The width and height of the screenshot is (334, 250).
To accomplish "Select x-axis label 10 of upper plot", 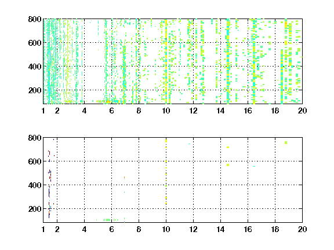I will tap(166, 111).
